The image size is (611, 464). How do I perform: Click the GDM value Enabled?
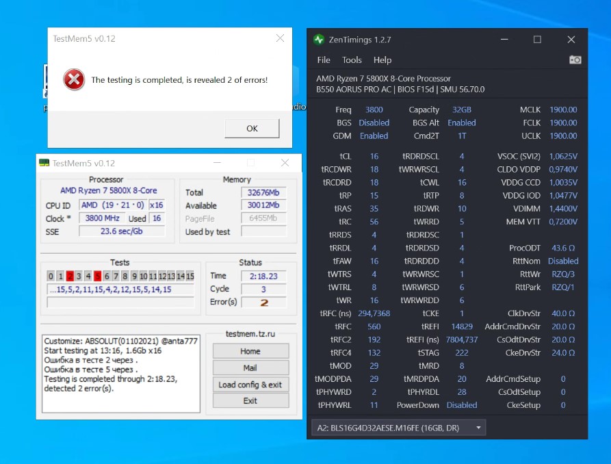(x=374, y=136)
